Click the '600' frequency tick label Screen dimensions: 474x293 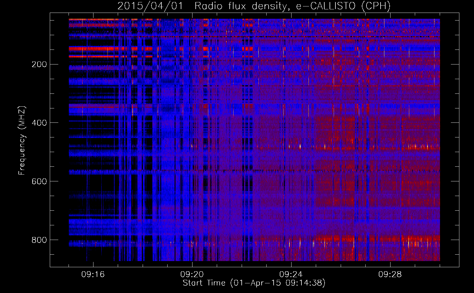[x=39, y=181]
